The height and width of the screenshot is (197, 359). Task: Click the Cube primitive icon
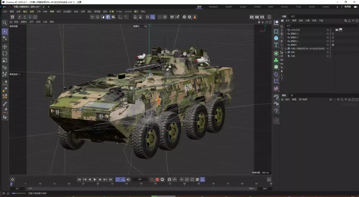pos(276,38)
